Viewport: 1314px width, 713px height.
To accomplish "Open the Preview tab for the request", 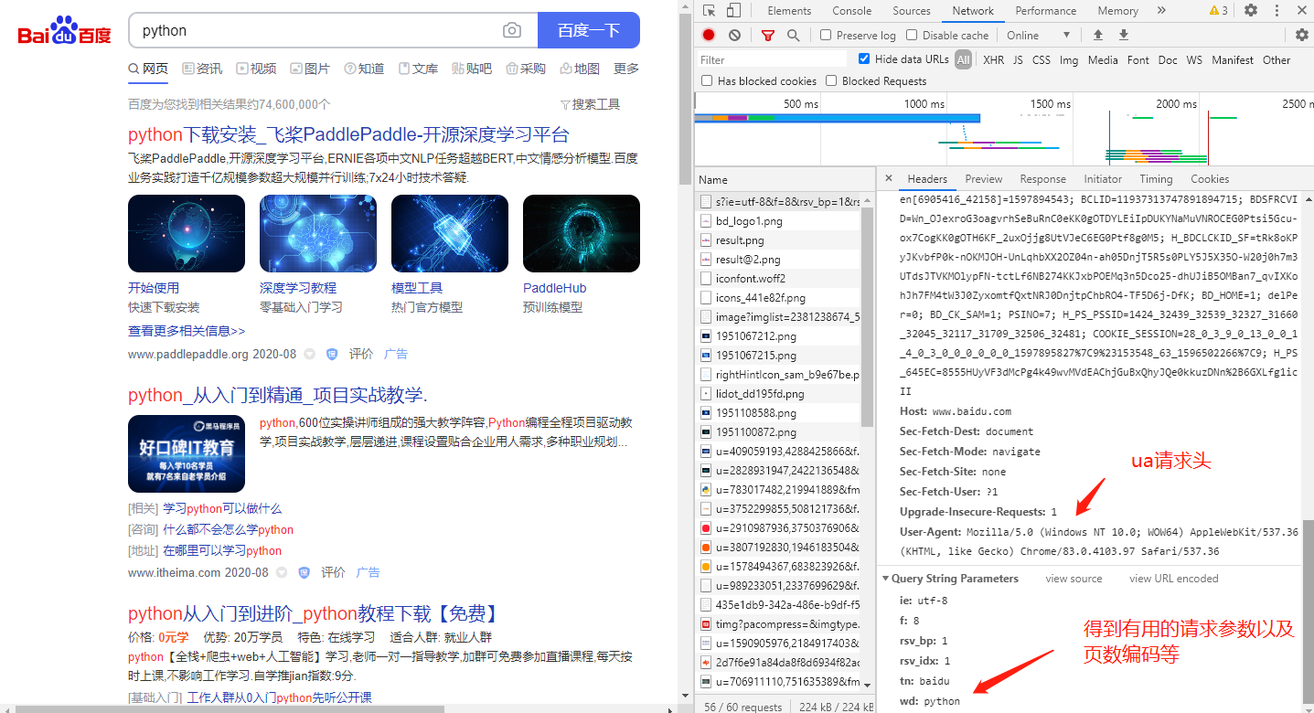I will 984,178.
